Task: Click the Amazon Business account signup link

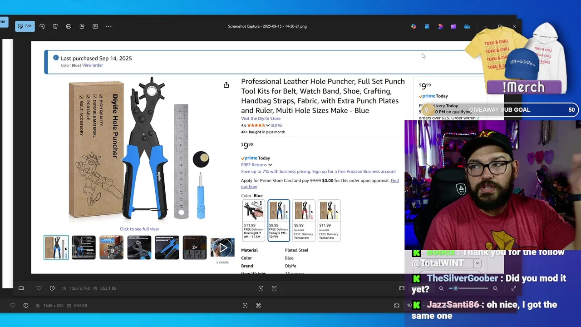Action: click(x=354, y=172)
